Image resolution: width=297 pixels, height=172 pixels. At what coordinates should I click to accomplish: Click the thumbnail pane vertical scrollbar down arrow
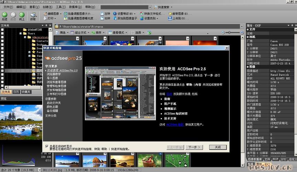point(242,165)
